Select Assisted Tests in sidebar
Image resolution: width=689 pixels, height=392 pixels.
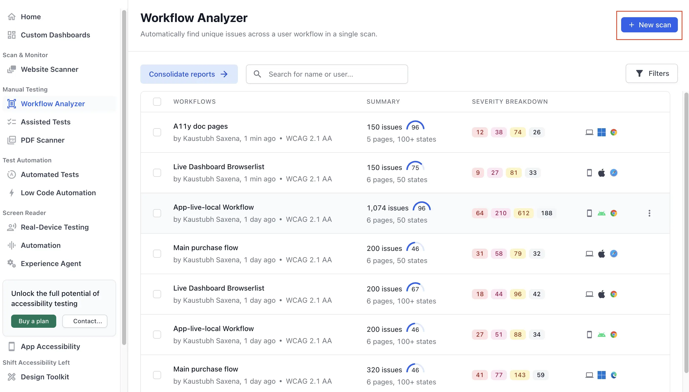[46, 122]
